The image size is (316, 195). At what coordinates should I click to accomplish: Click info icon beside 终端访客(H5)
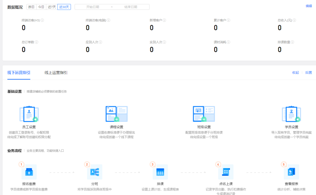(42, 20)
